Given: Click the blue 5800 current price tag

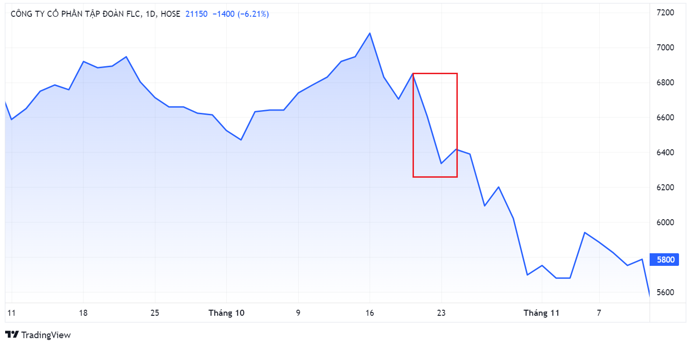Looking at the screenshot, I should (665, 259).
